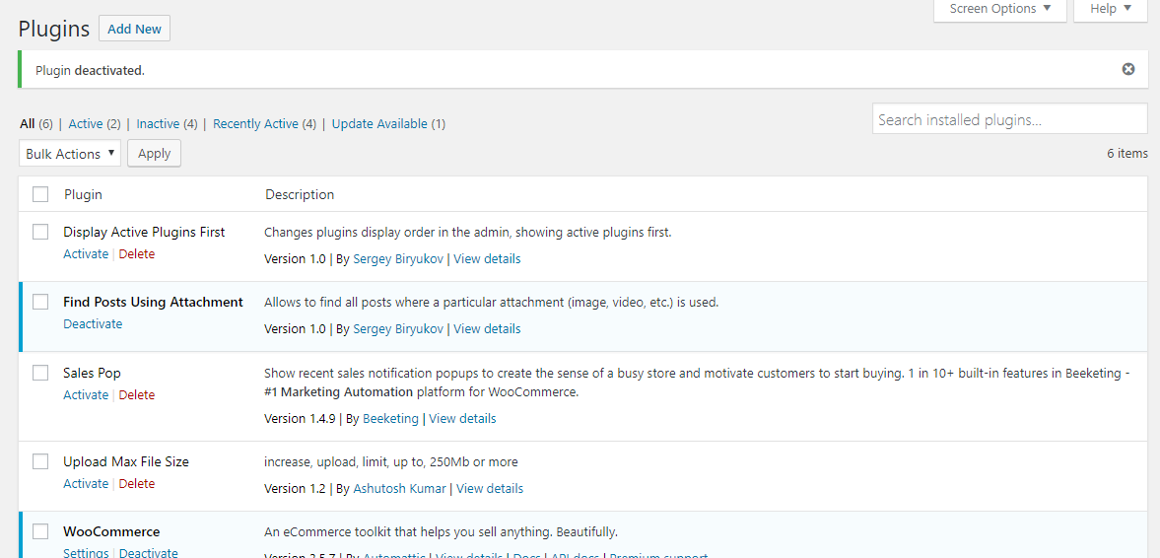Select all plugins checkbox in header
This screenshot has width=1160, height=558.
click(40, 194)
